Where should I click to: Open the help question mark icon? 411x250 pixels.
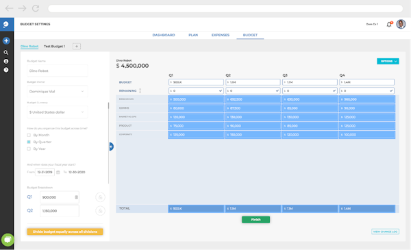point(5,70)
